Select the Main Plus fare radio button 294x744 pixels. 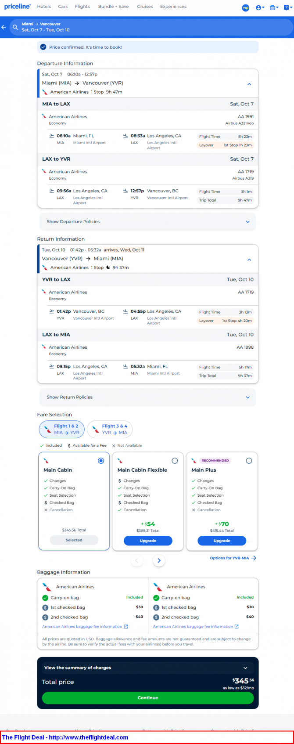pyautogui.click(x=249, y=461)
